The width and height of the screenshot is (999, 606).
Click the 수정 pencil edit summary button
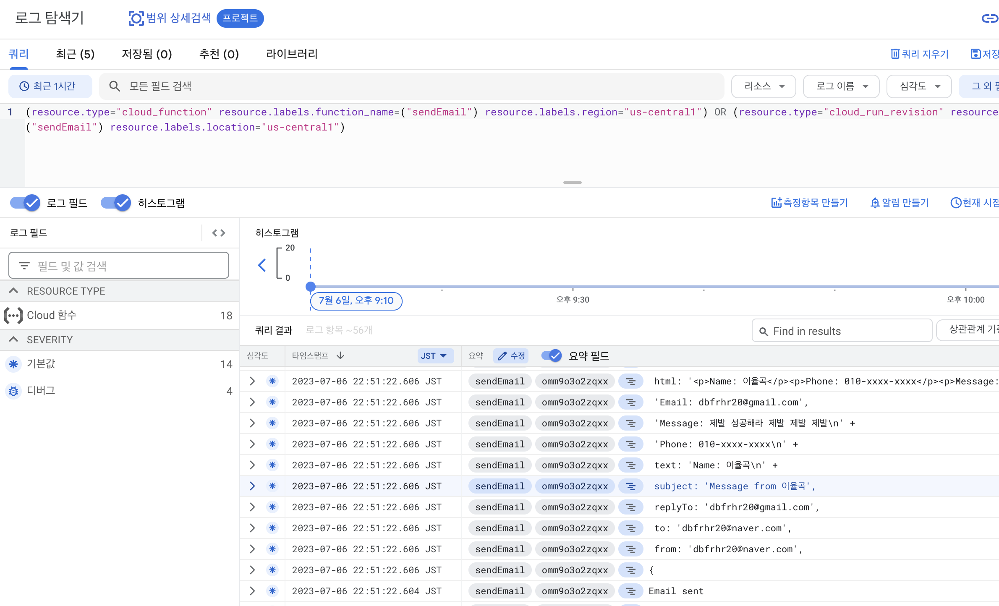(511, 356)
